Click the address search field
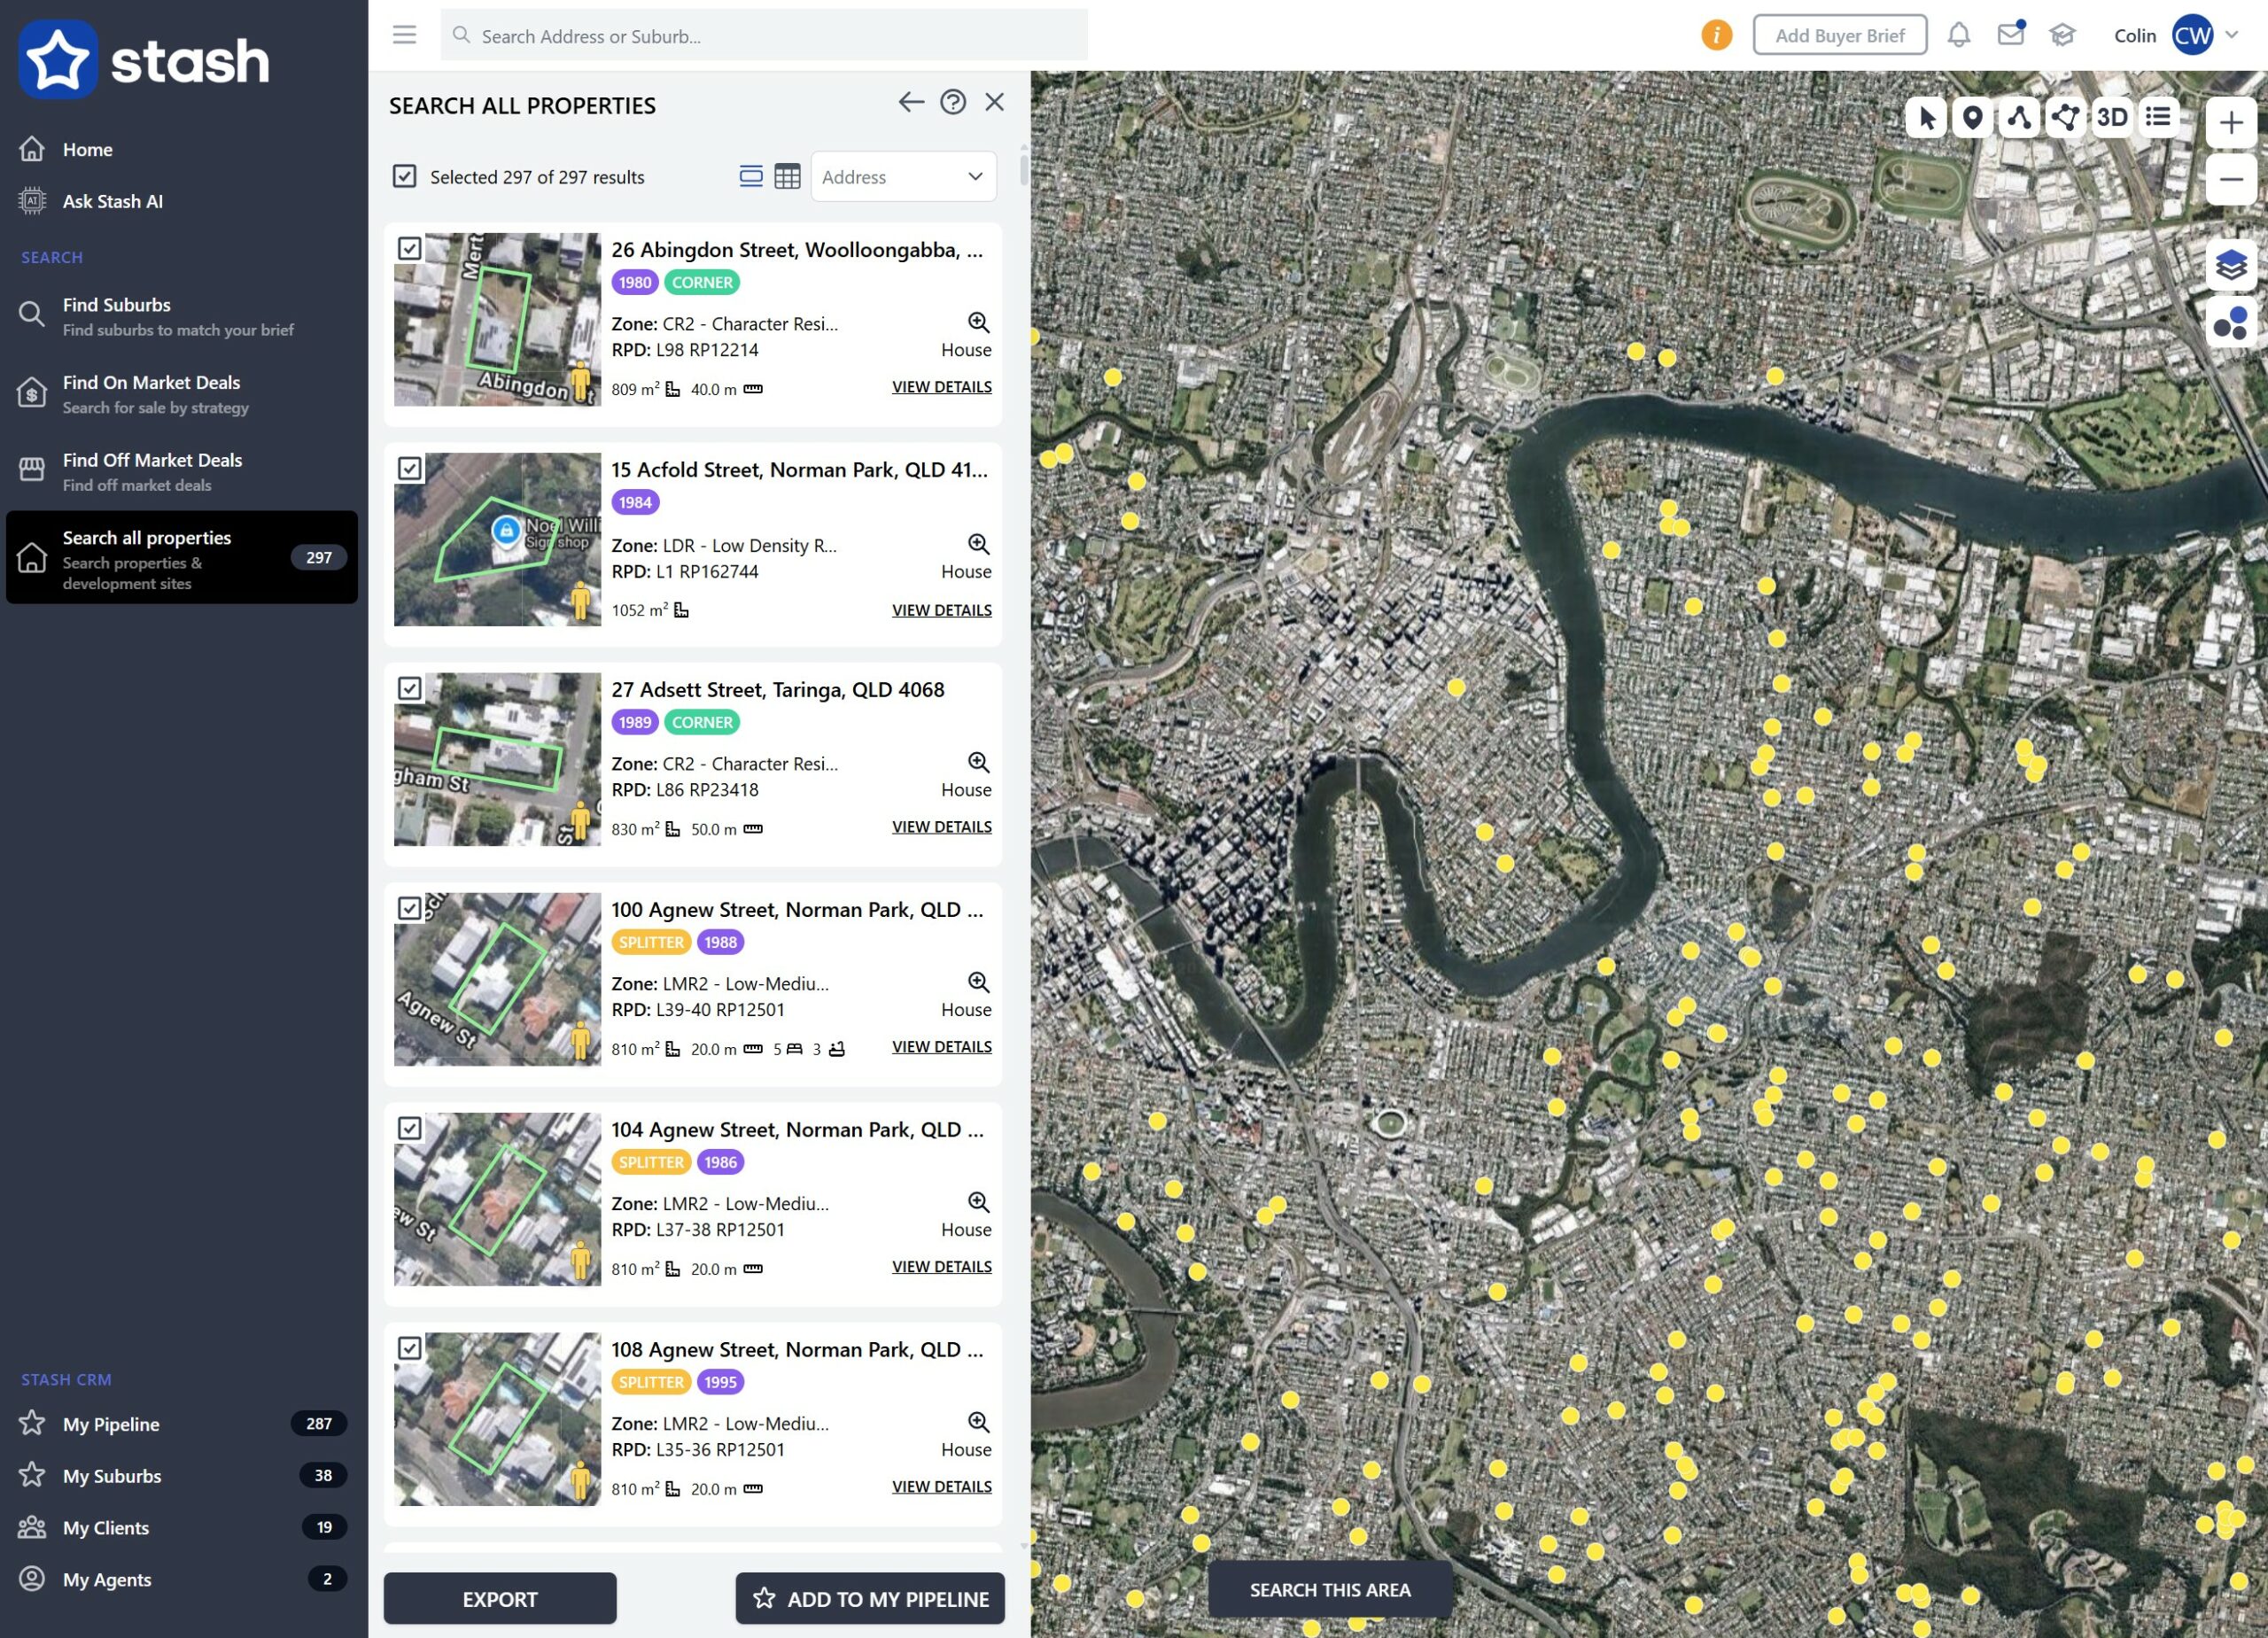 [763, 36]
